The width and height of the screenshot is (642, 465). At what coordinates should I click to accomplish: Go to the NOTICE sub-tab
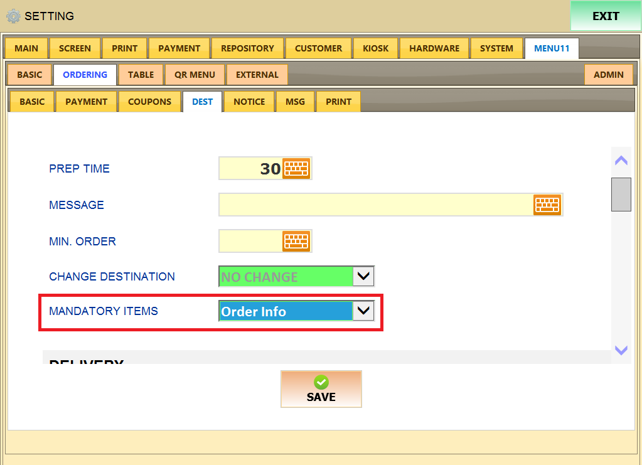(249, 102)
